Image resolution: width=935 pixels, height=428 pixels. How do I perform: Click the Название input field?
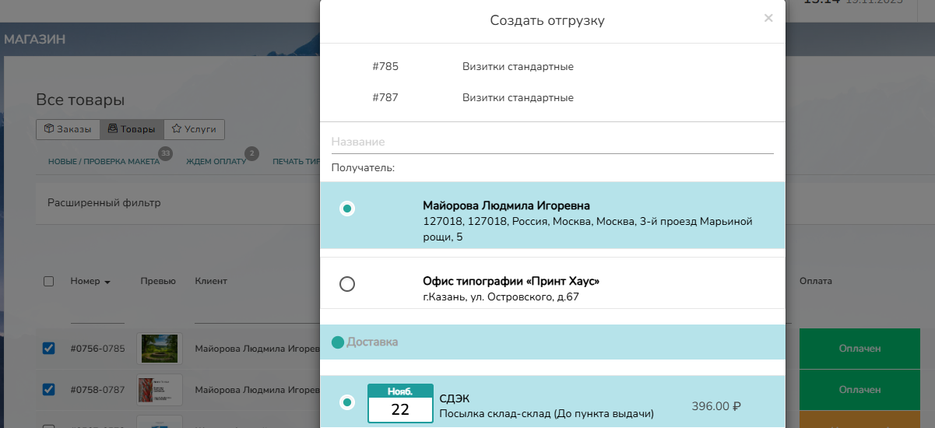[552, 142]
